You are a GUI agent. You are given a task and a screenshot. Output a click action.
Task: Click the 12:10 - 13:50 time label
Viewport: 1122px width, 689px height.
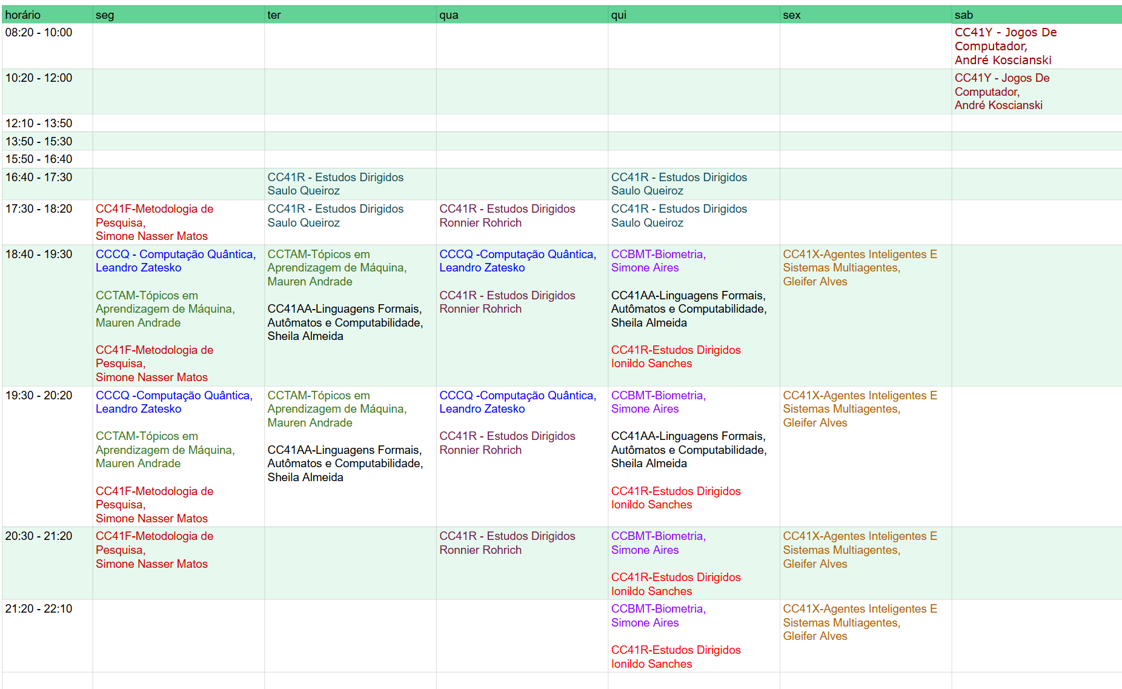[x=39, y=124]
